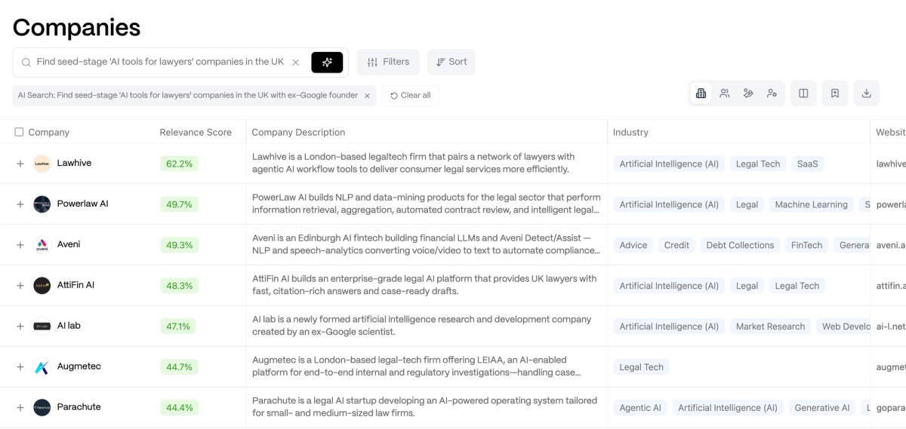
Task: Expand the Augmetec row with plus icon
Action: pyautogui.click(x=20, y=367)
